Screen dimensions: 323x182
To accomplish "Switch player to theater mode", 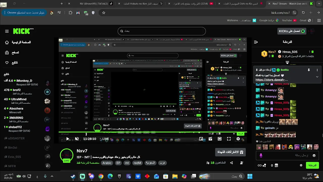I will pos(220,139).
